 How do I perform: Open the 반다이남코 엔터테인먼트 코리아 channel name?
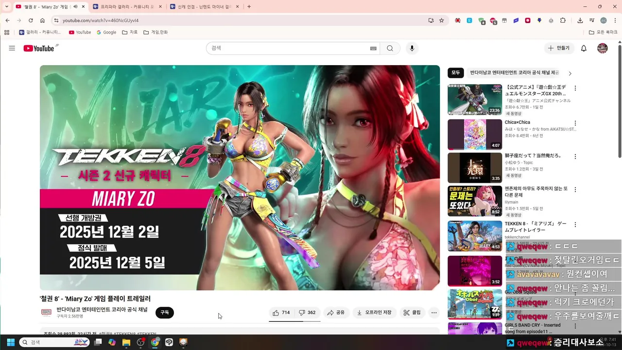coord(102,309)
